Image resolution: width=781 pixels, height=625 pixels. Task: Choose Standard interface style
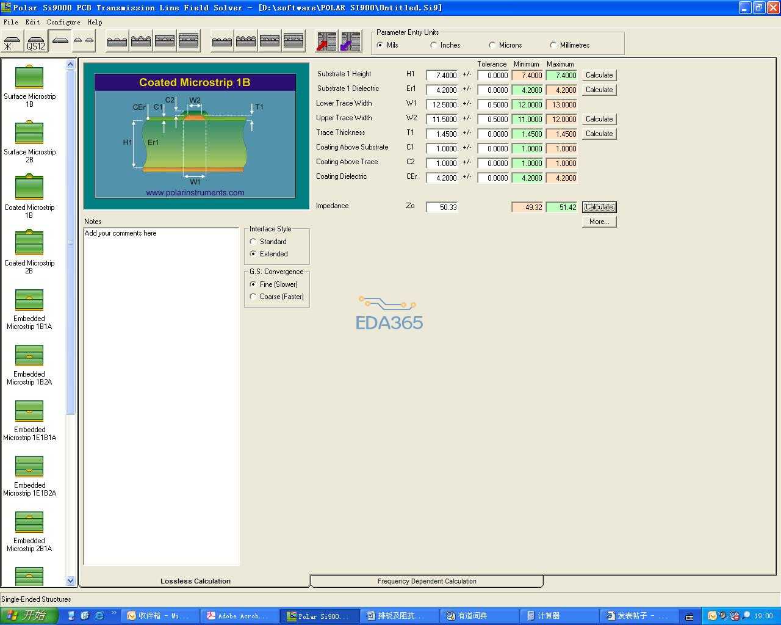click(253, 242)
